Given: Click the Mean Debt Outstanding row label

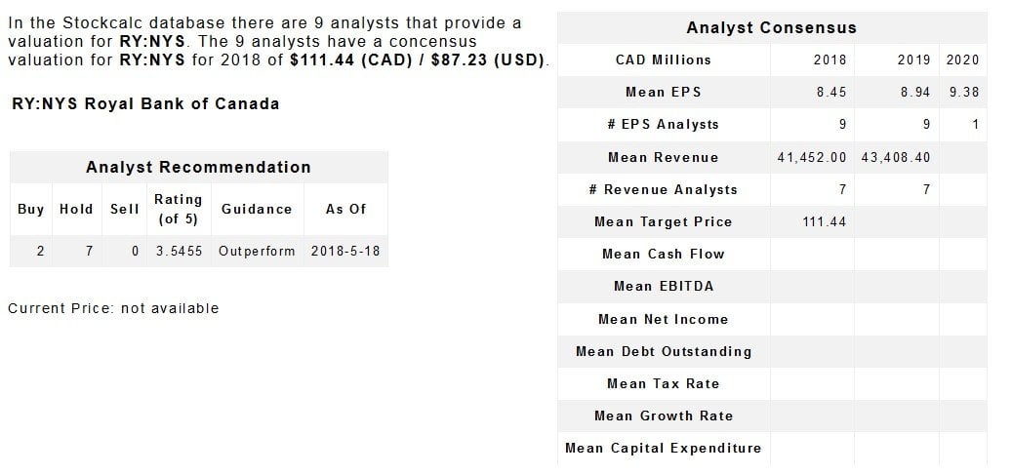Looking at the screenshot, I should point(664,351).
